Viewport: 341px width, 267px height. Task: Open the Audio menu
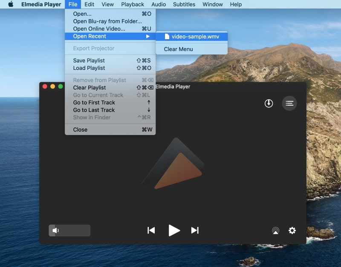point(159,4)
